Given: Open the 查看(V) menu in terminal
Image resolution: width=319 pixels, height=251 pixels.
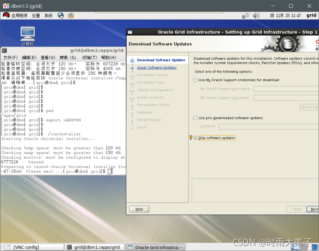Looking at the screenshot, I should (48, 58).
